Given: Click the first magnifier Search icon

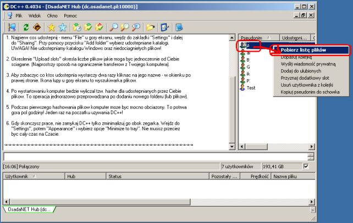Looking at the screenshot, I should point(113,27).
